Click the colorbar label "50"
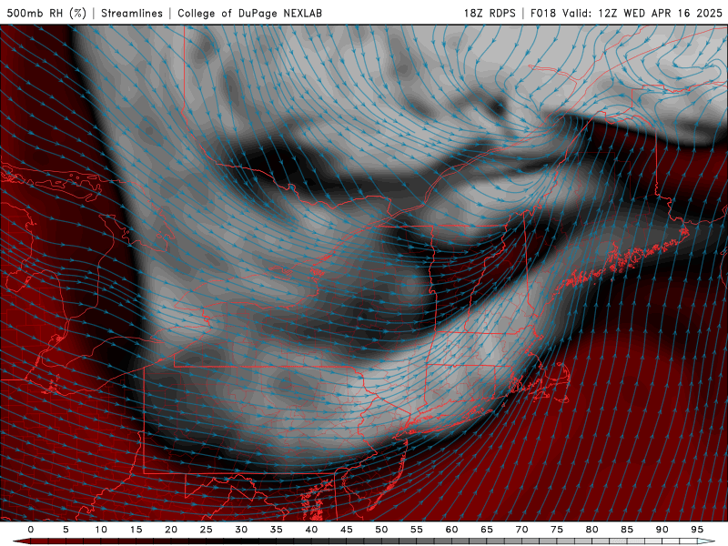 [x=381, y=530]
